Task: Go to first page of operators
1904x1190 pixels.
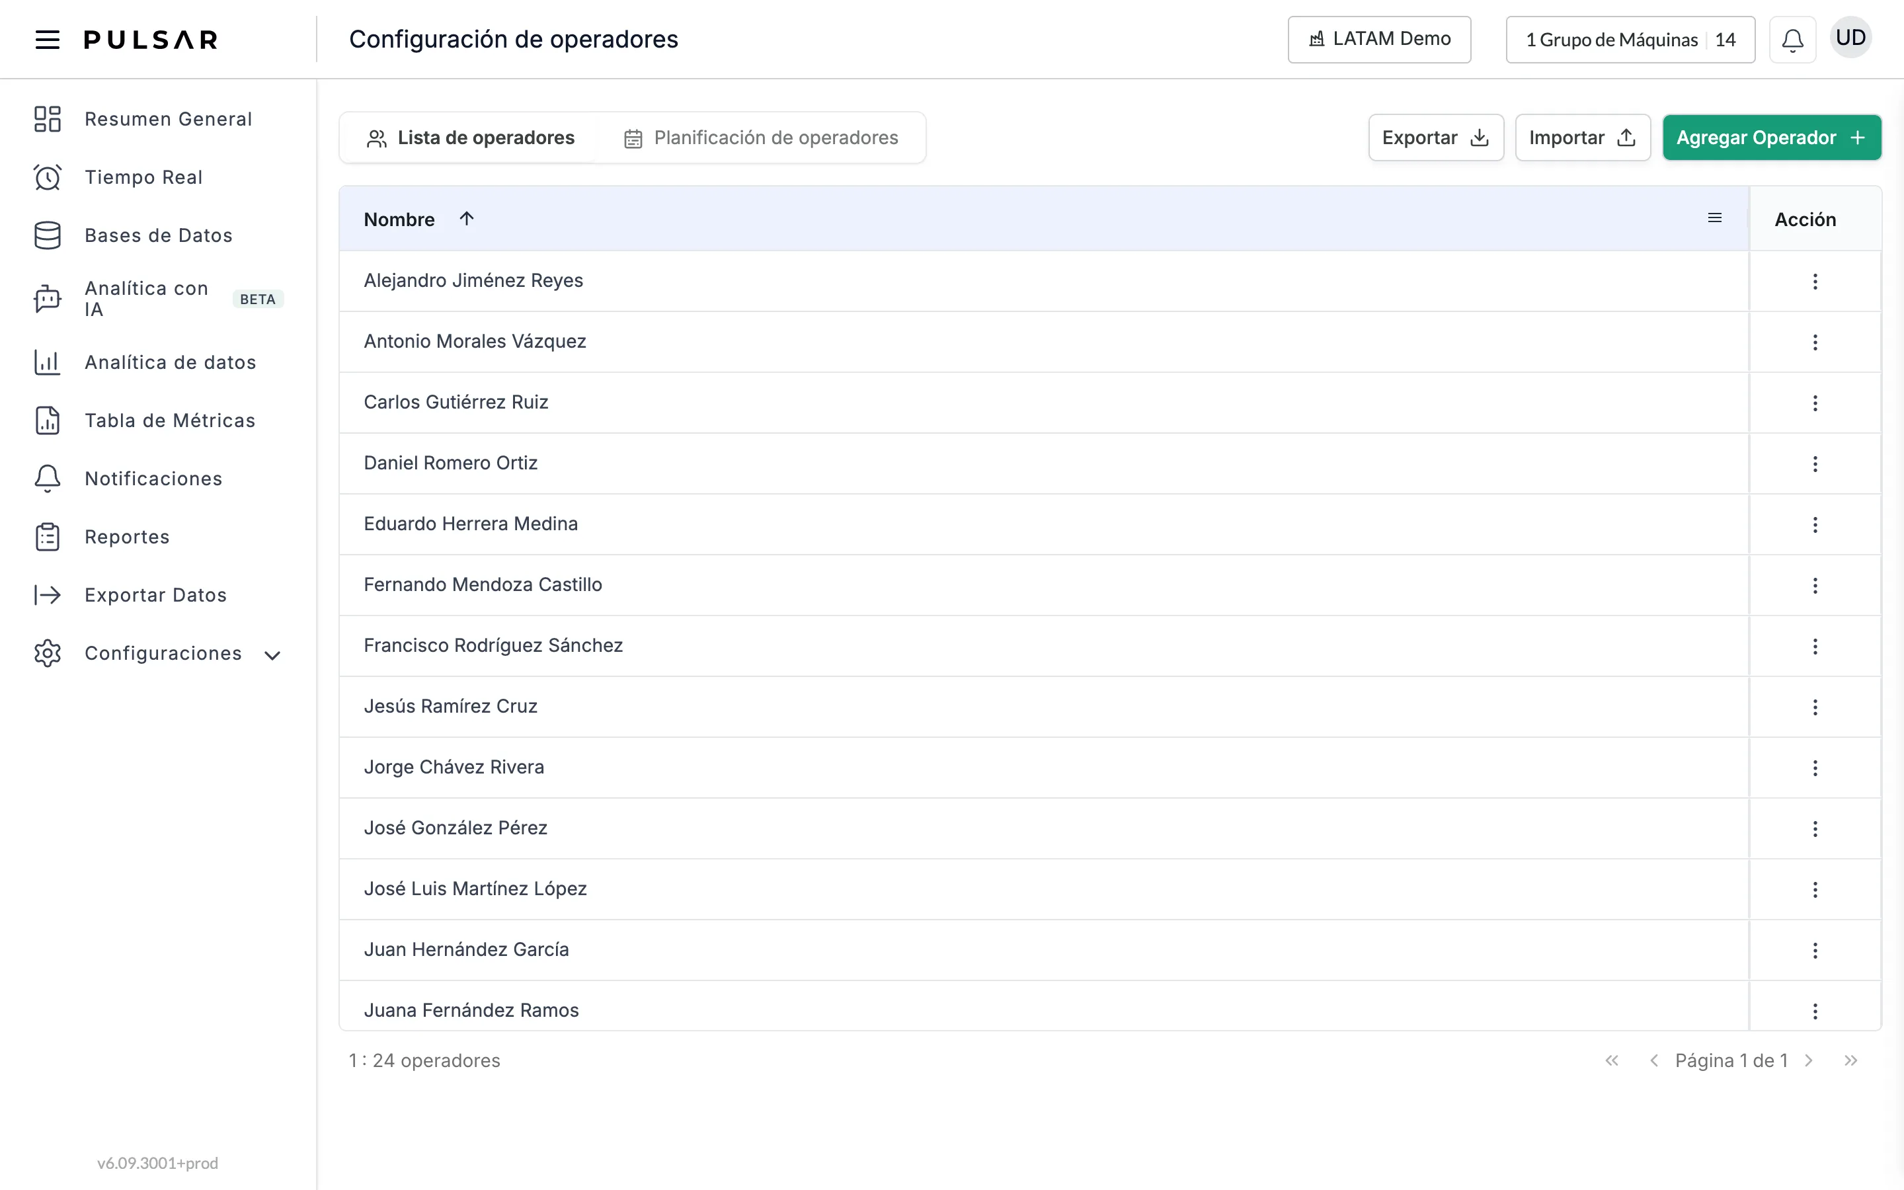Action: pos(1612,1060)
